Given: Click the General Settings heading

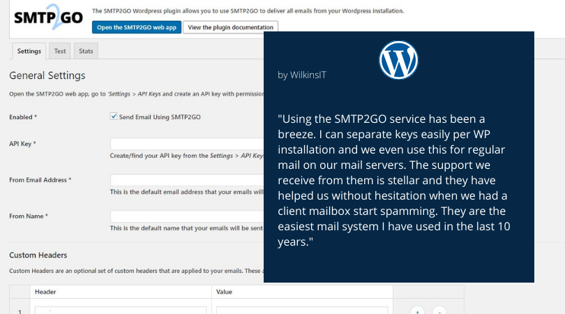Looking at the screenshot, I should point(47,75).
